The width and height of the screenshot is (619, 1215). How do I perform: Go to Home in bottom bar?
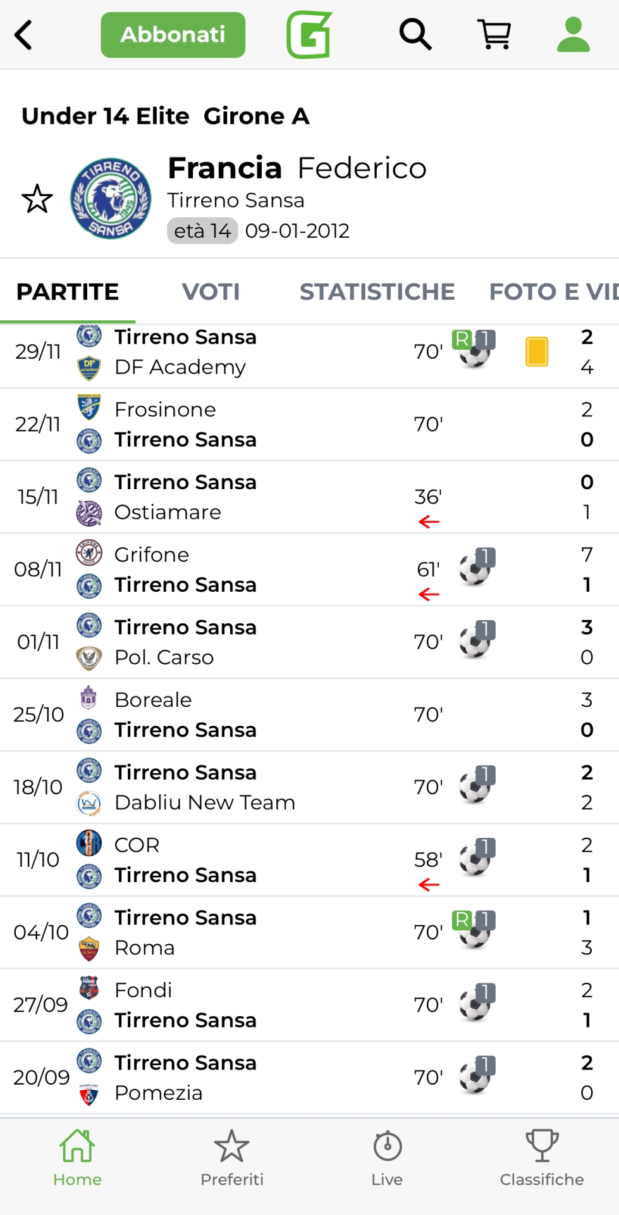(x=77, y=1158)
